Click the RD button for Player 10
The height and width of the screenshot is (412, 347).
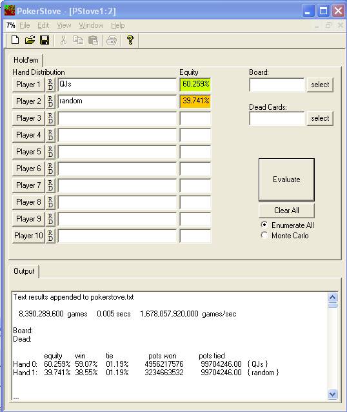click(x=50, y=236)
